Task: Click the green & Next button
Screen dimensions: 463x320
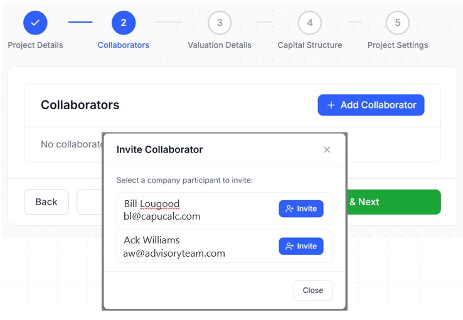Action: click(x=393, y=202)
